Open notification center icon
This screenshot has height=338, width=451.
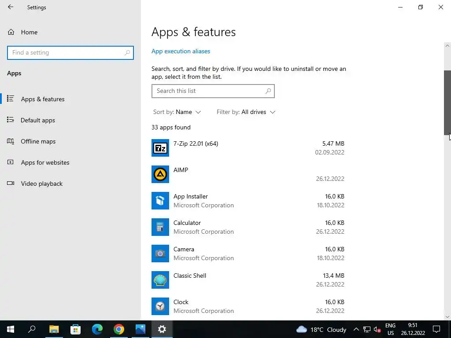pos(436,329)
